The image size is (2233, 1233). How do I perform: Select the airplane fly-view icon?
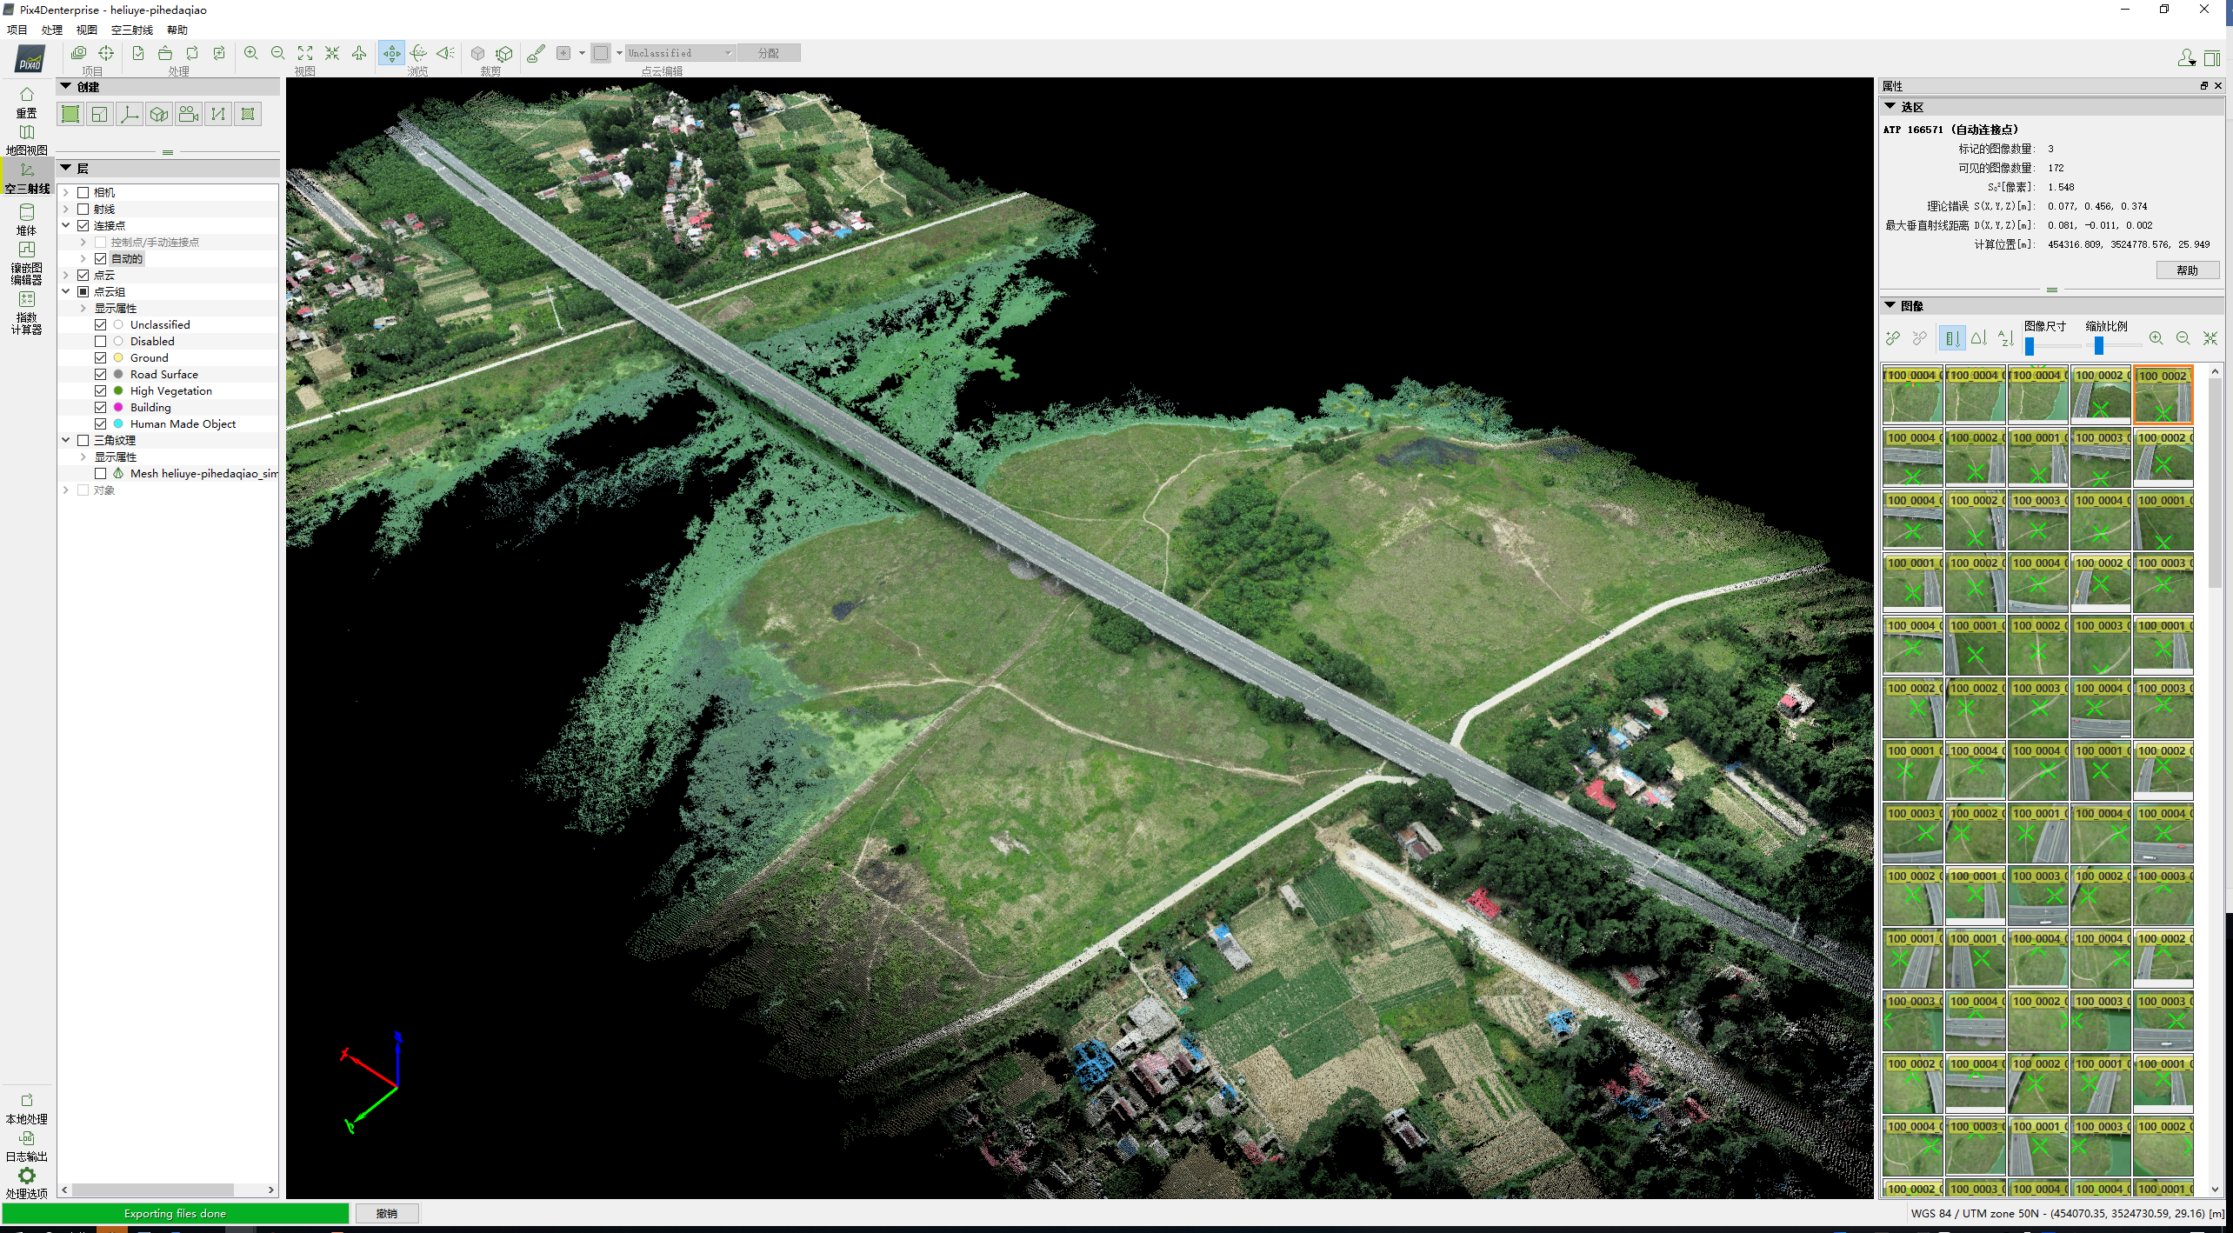(x=359, y=53)
